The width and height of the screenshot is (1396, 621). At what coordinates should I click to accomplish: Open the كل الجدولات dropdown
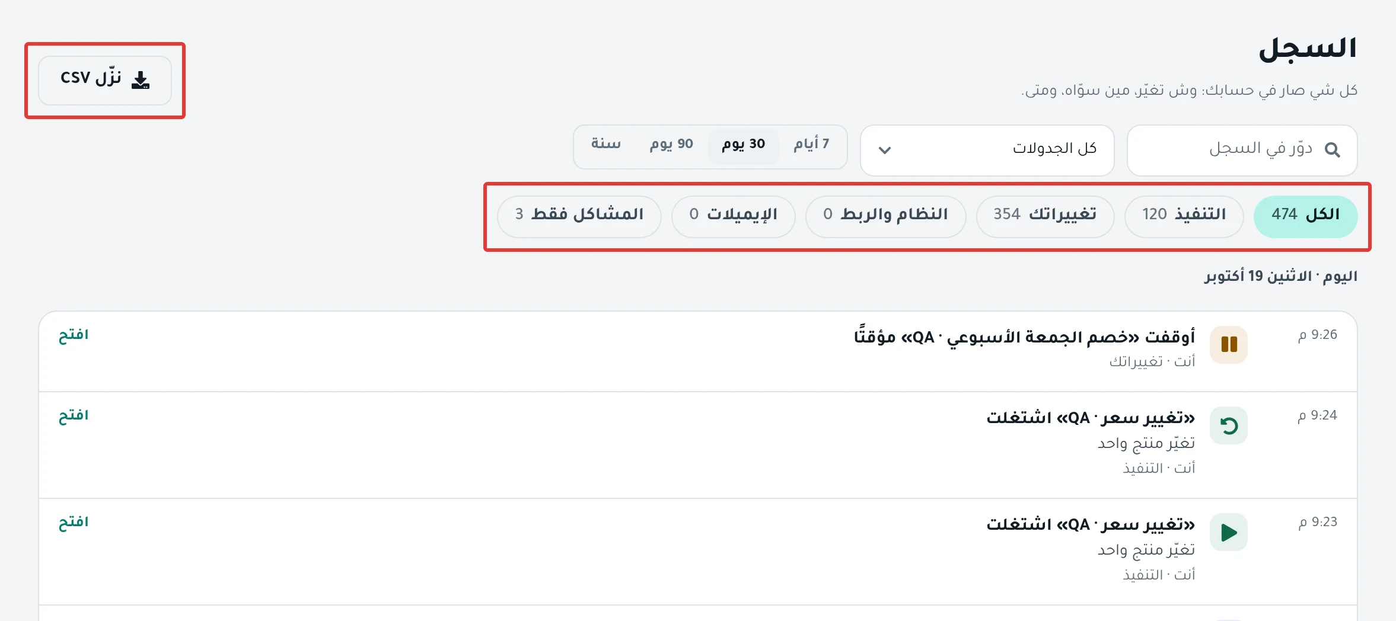(x=987, y=150)
